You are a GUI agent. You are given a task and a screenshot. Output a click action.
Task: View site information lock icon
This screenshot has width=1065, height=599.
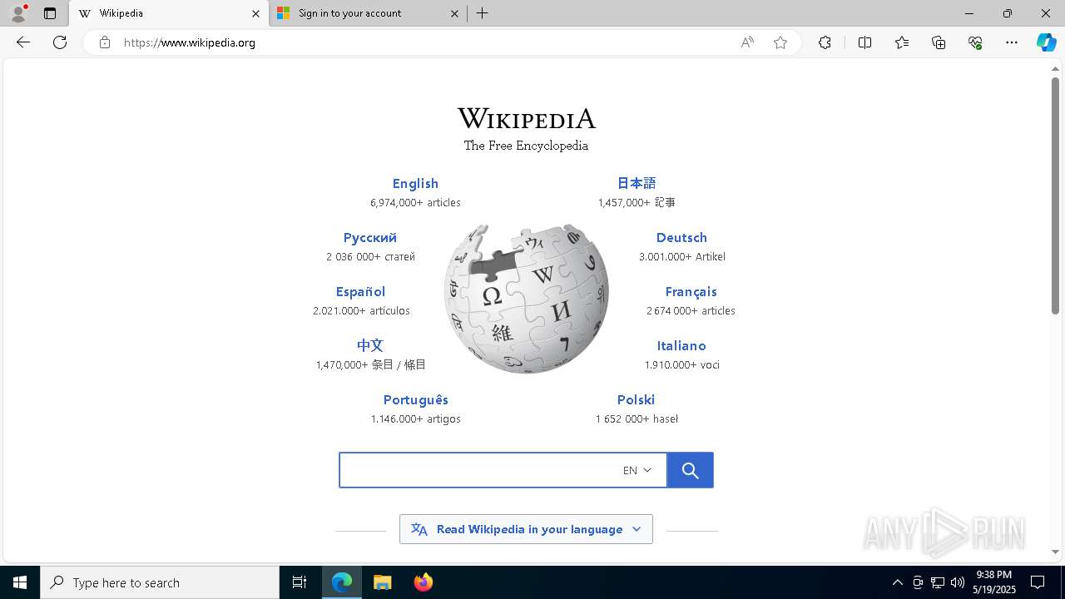(105, 42)
